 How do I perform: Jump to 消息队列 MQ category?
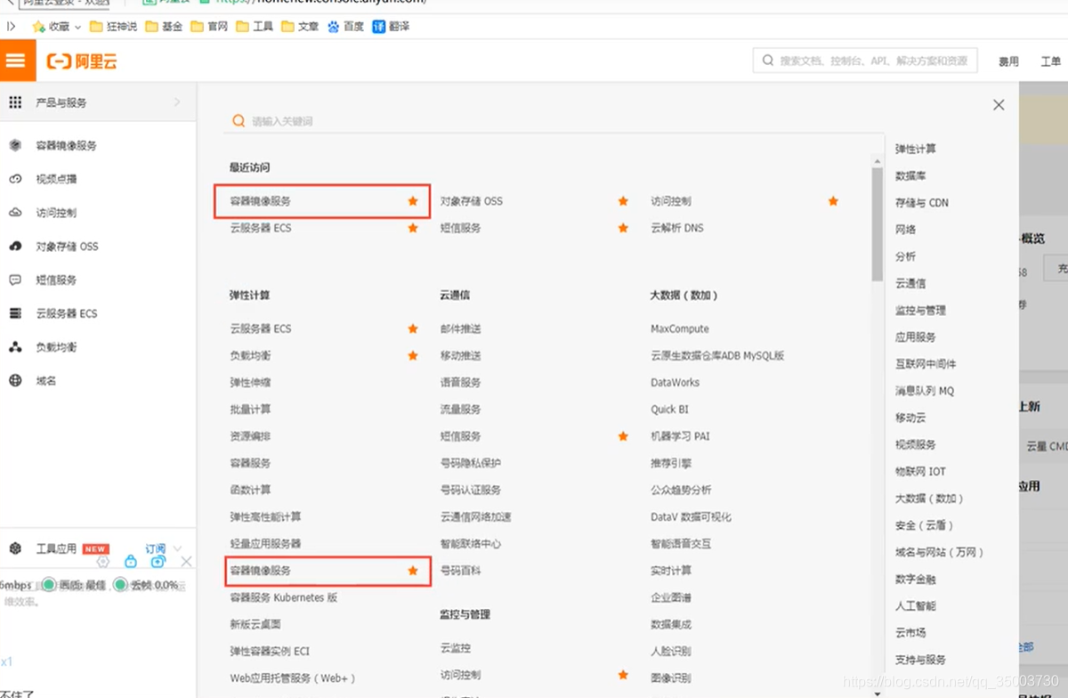925,391
